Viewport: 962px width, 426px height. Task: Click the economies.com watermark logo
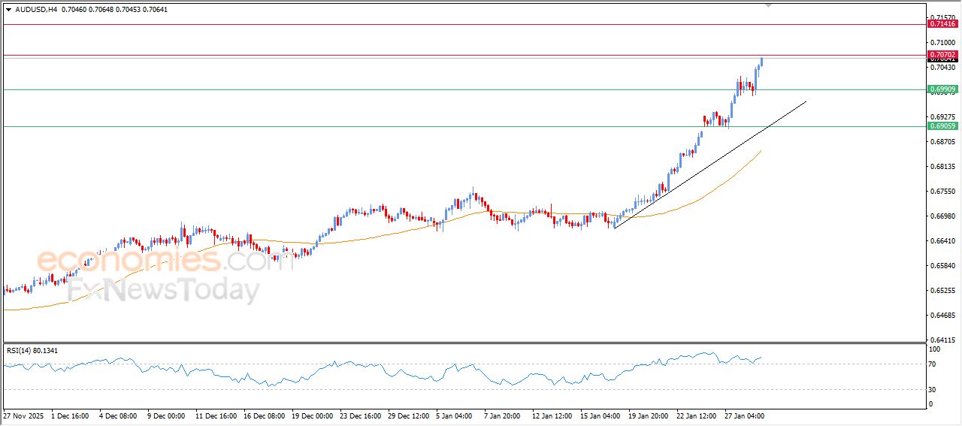[154, 261]
